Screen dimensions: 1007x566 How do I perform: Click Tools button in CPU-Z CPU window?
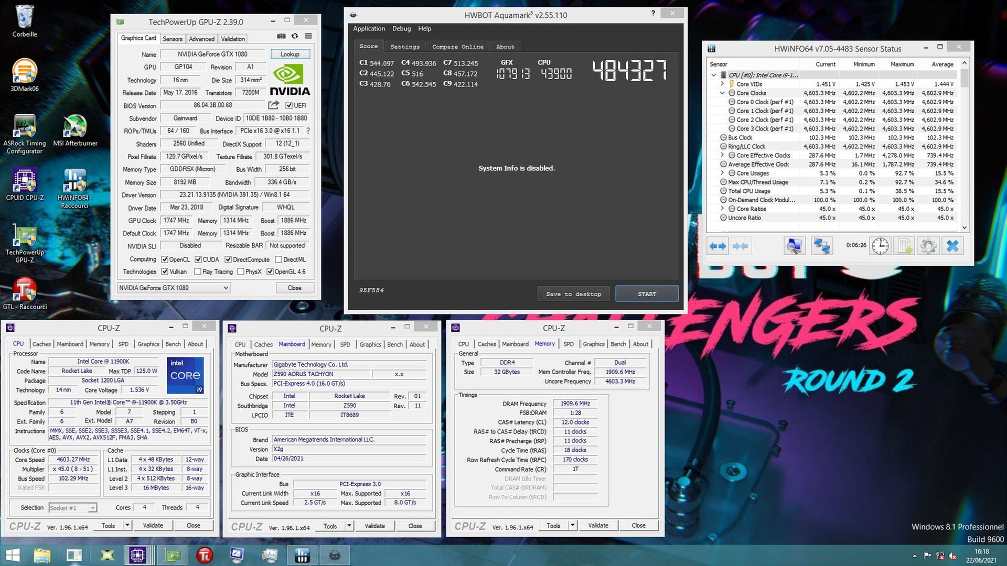click(108, 525)
